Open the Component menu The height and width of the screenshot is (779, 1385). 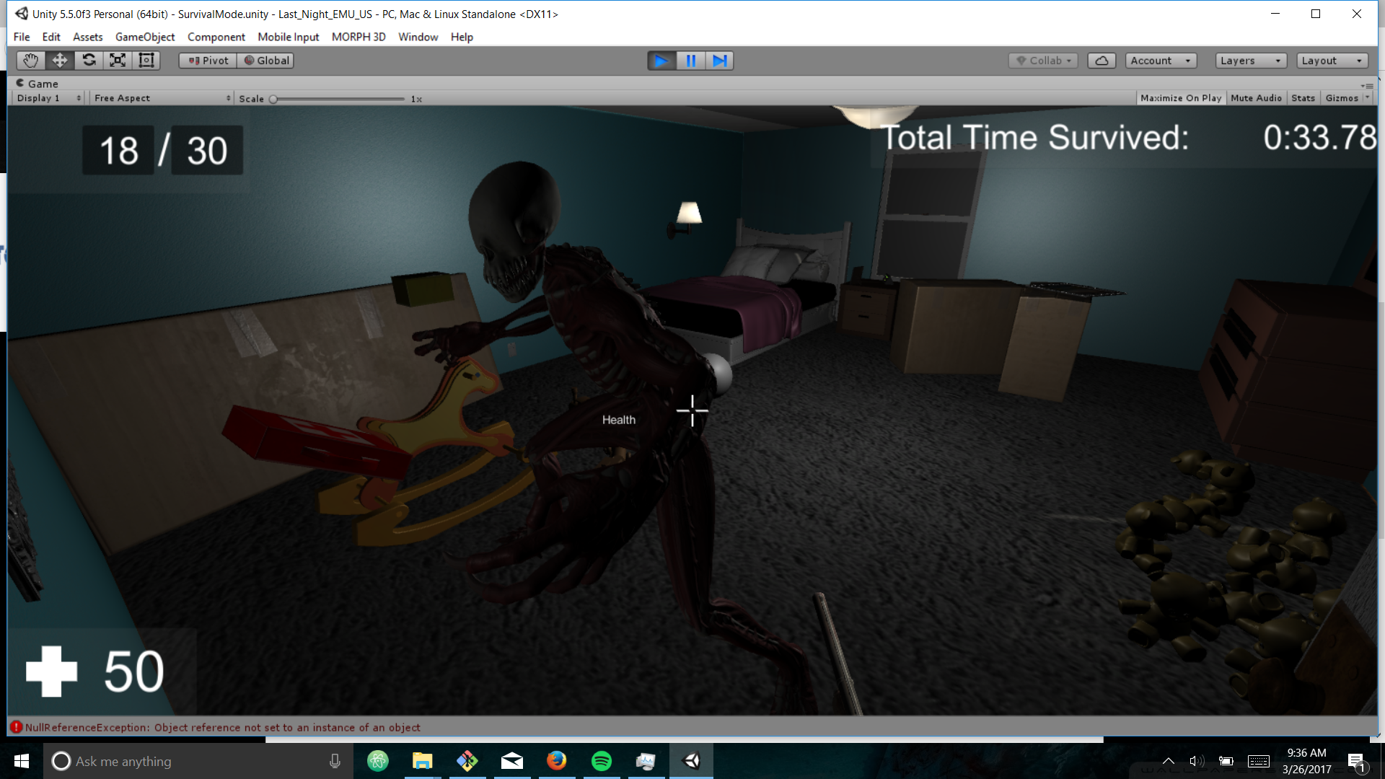tap(216, 37)
